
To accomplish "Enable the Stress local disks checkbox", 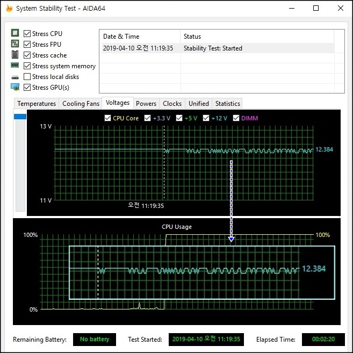I will click(x=27, y=76).
